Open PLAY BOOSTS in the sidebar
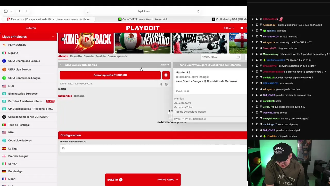This screenshot has width=330, height=186. (17, 45)
